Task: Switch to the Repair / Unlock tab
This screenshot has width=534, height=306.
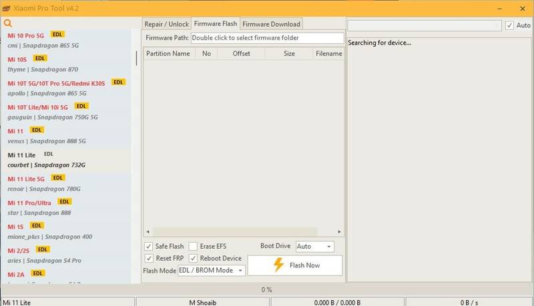Action: (x=166, y=24)
